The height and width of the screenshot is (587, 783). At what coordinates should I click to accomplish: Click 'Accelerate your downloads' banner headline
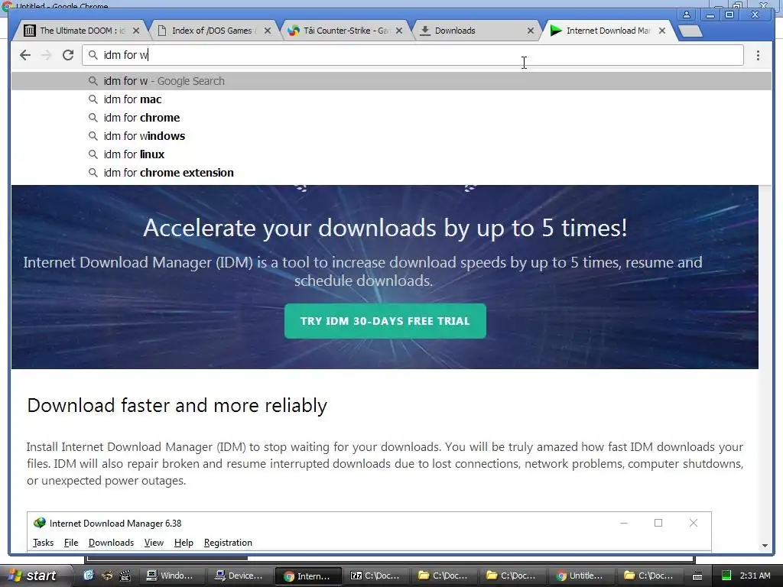pos(385,228)
